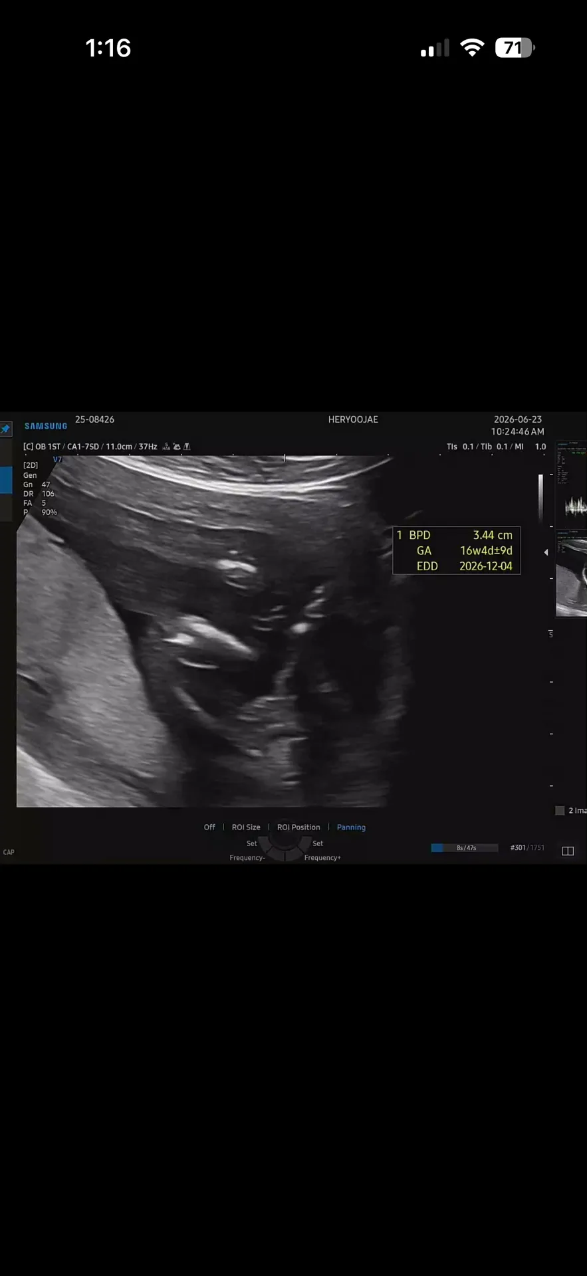
Task: Click the dual-view layout icon
Action: (x=568, y=851)
